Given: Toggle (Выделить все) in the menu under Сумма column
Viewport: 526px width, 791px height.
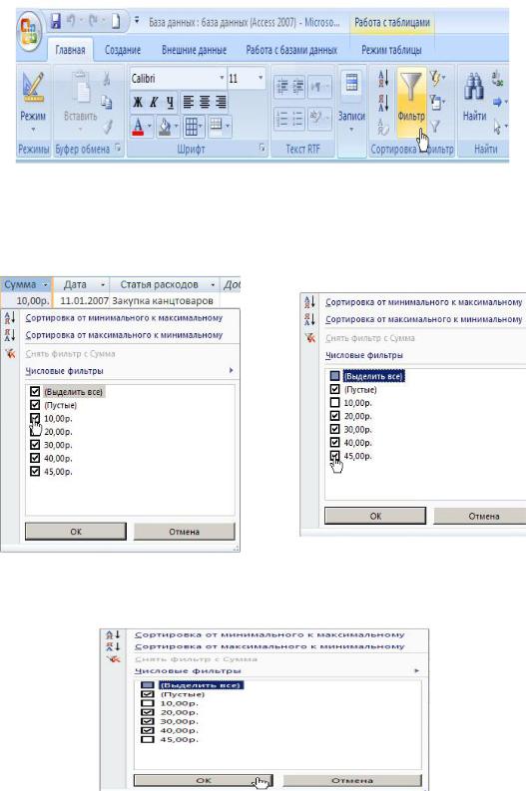Looking at the screenshot, I should [x=35, y=391].
